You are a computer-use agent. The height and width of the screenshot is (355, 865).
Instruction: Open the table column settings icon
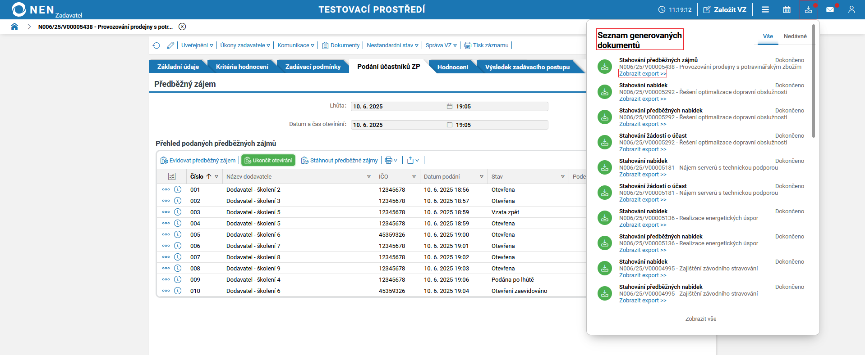click(172, 176)
